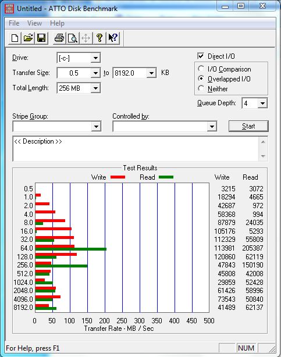Open the File menu
This screenshot has width=281, height=357.
coord(14,23)
